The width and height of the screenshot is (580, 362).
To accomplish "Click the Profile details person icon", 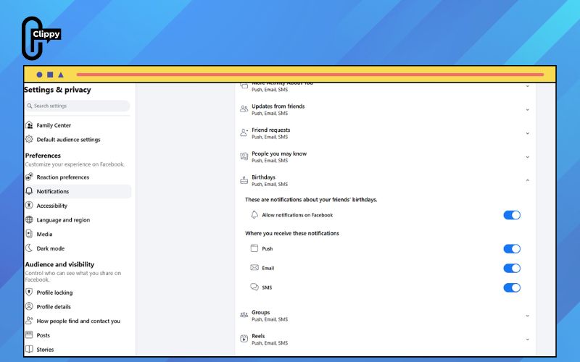I will (29, 306).
